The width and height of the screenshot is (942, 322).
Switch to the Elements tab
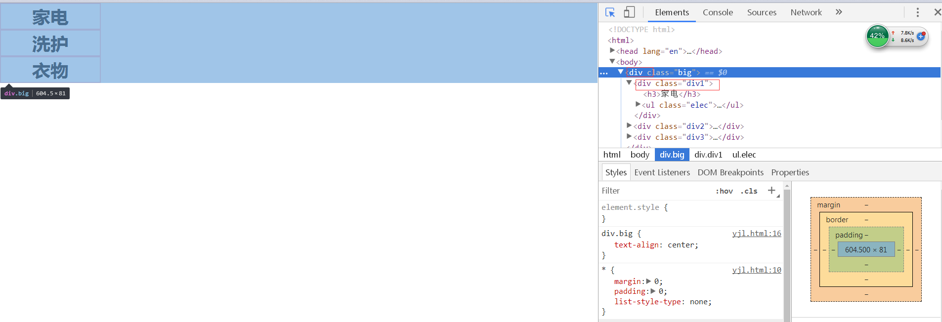[672, 12]
